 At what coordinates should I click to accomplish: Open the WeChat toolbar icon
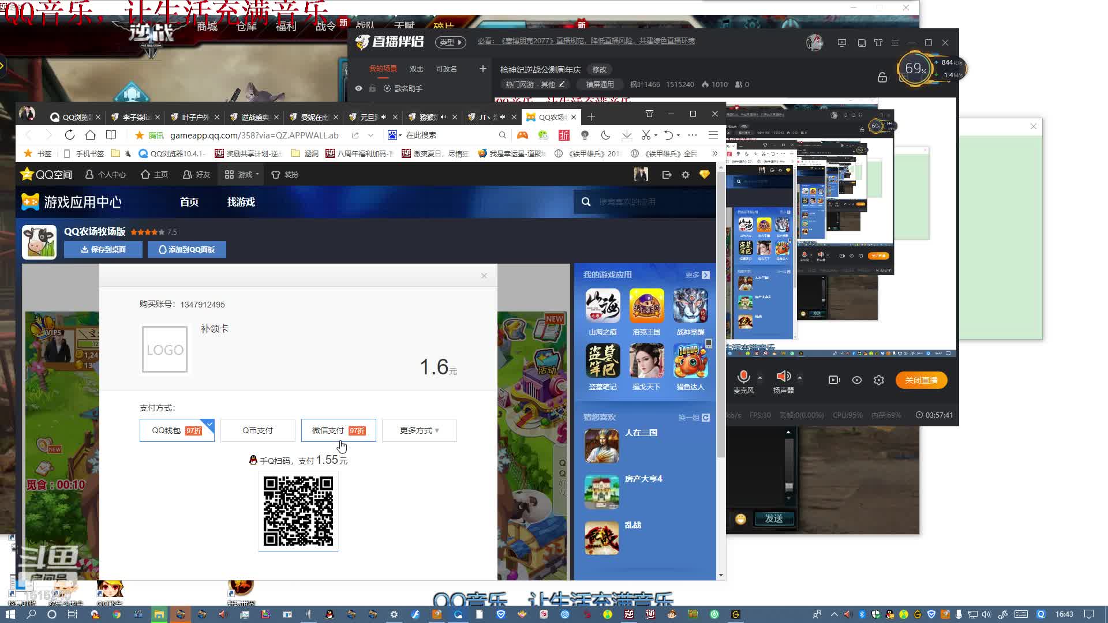click(543, 135)
